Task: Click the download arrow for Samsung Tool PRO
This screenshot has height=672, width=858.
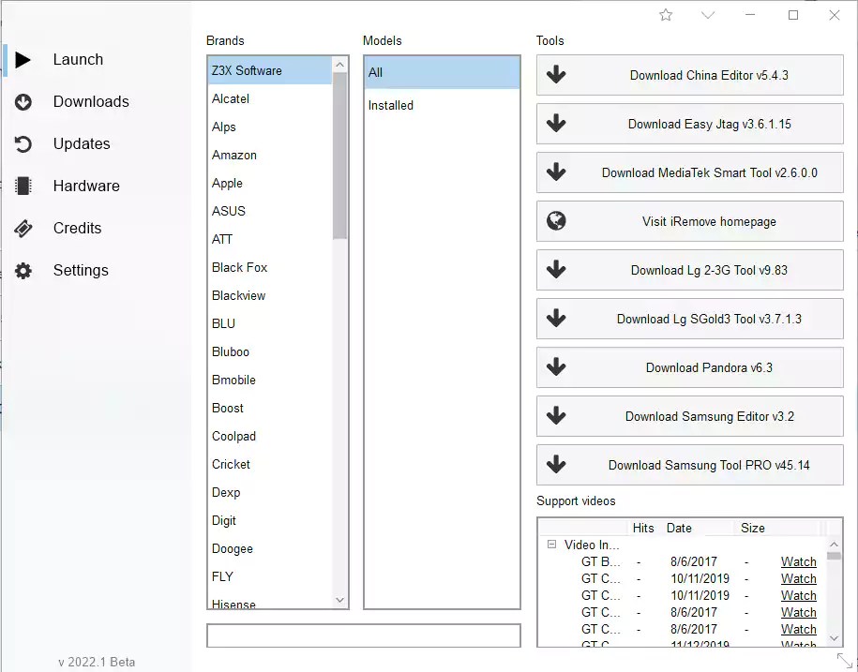Action: coord(556,464)
